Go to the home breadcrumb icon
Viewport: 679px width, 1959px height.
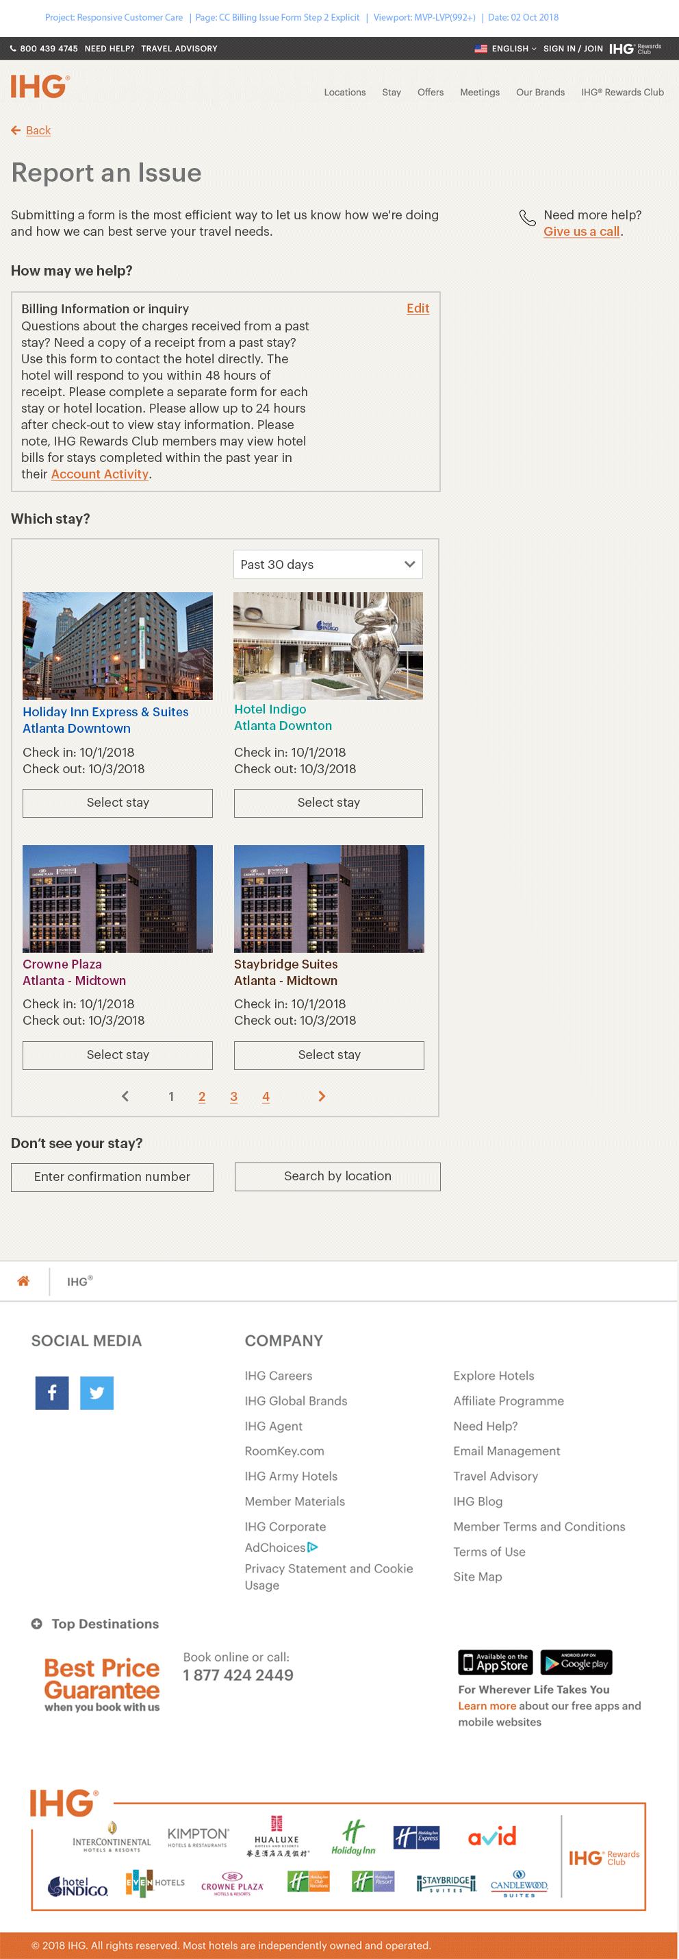(23, 1280)
